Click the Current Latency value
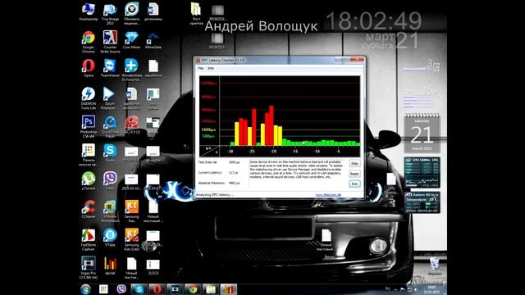 [x=233, y=173]
